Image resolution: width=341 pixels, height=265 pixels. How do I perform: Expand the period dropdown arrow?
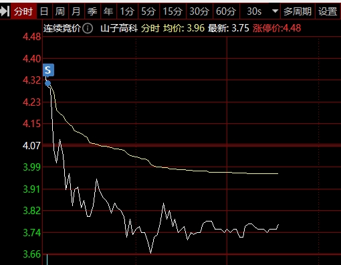[275, 11]
